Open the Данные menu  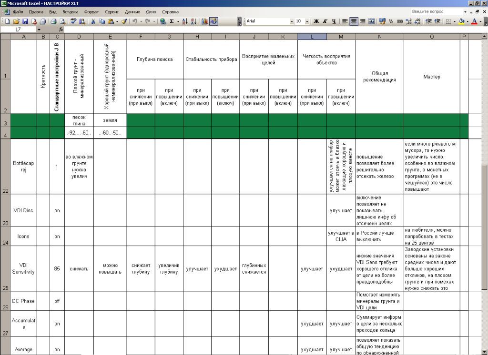132,11
